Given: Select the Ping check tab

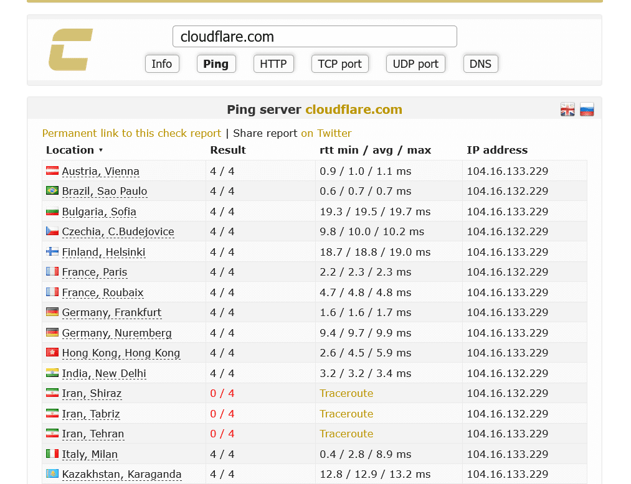Looking at the screenshot, I should pyautogui.click(x=216, y=64).
